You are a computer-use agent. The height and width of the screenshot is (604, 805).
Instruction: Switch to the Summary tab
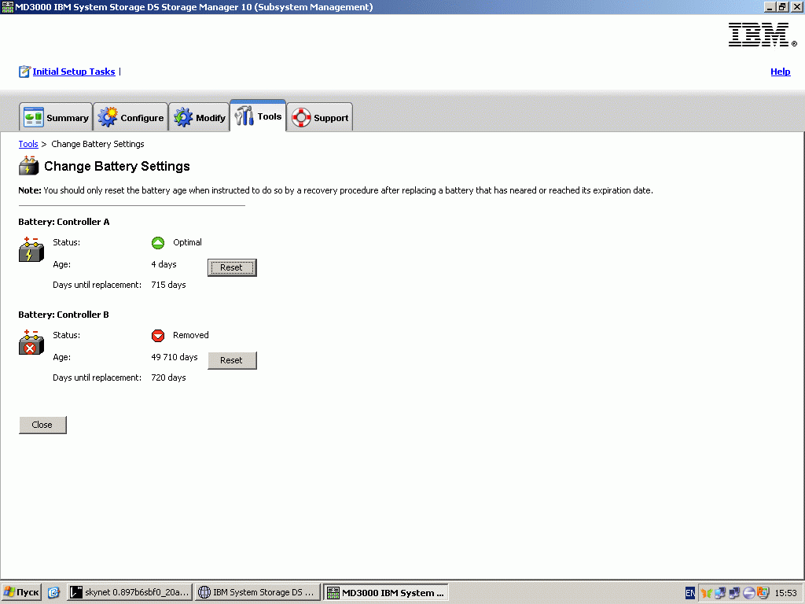pos(56,118)
